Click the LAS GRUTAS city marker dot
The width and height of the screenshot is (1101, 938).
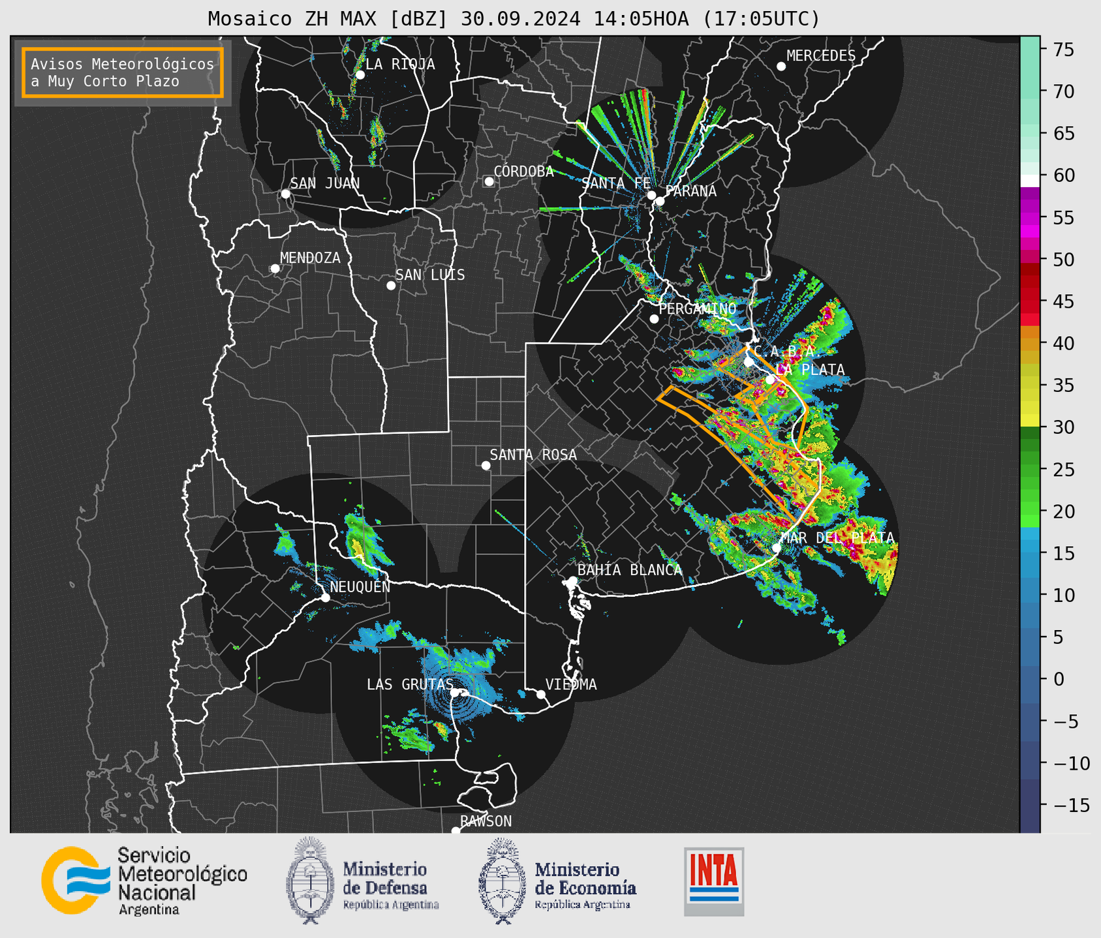tap(455, 693)
